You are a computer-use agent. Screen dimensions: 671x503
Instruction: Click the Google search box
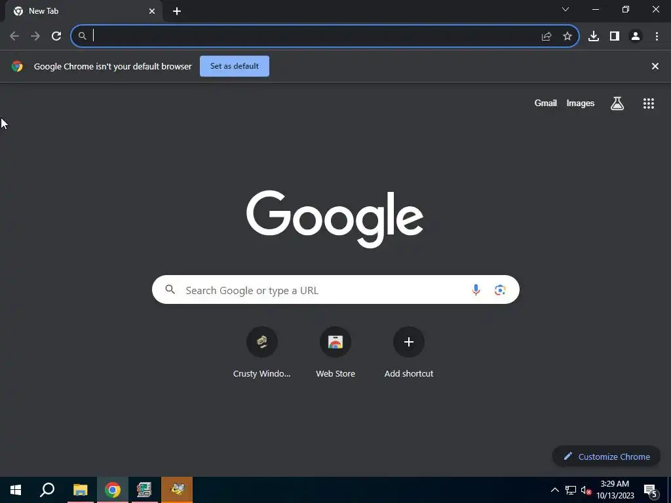(x=335, y=289)
